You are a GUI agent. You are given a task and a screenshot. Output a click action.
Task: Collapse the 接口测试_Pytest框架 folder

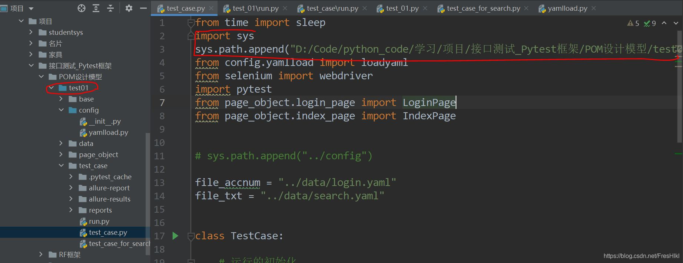click(x=31, y=66)
